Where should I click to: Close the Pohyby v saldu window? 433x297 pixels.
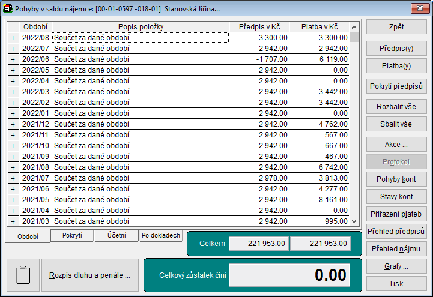(419, 9)
